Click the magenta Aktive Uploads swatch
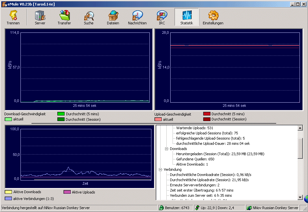308x212 pixels. click(67, 192)
